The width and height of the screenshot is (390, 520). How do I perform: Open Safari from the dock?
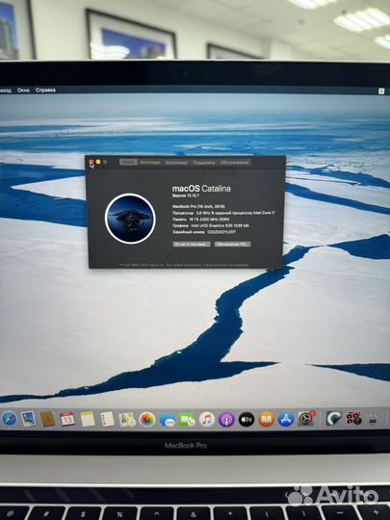click(x=9, y=419)
